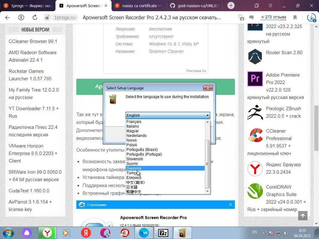Click the installer box taskbar icon
Viewport: 319px width, 239px height.
[183, 233]
